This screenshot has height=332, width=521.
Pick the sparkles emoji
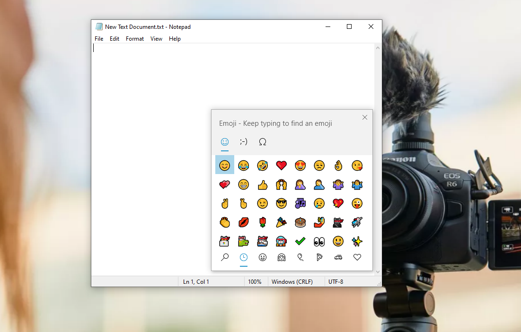click(x=357, y=241)
